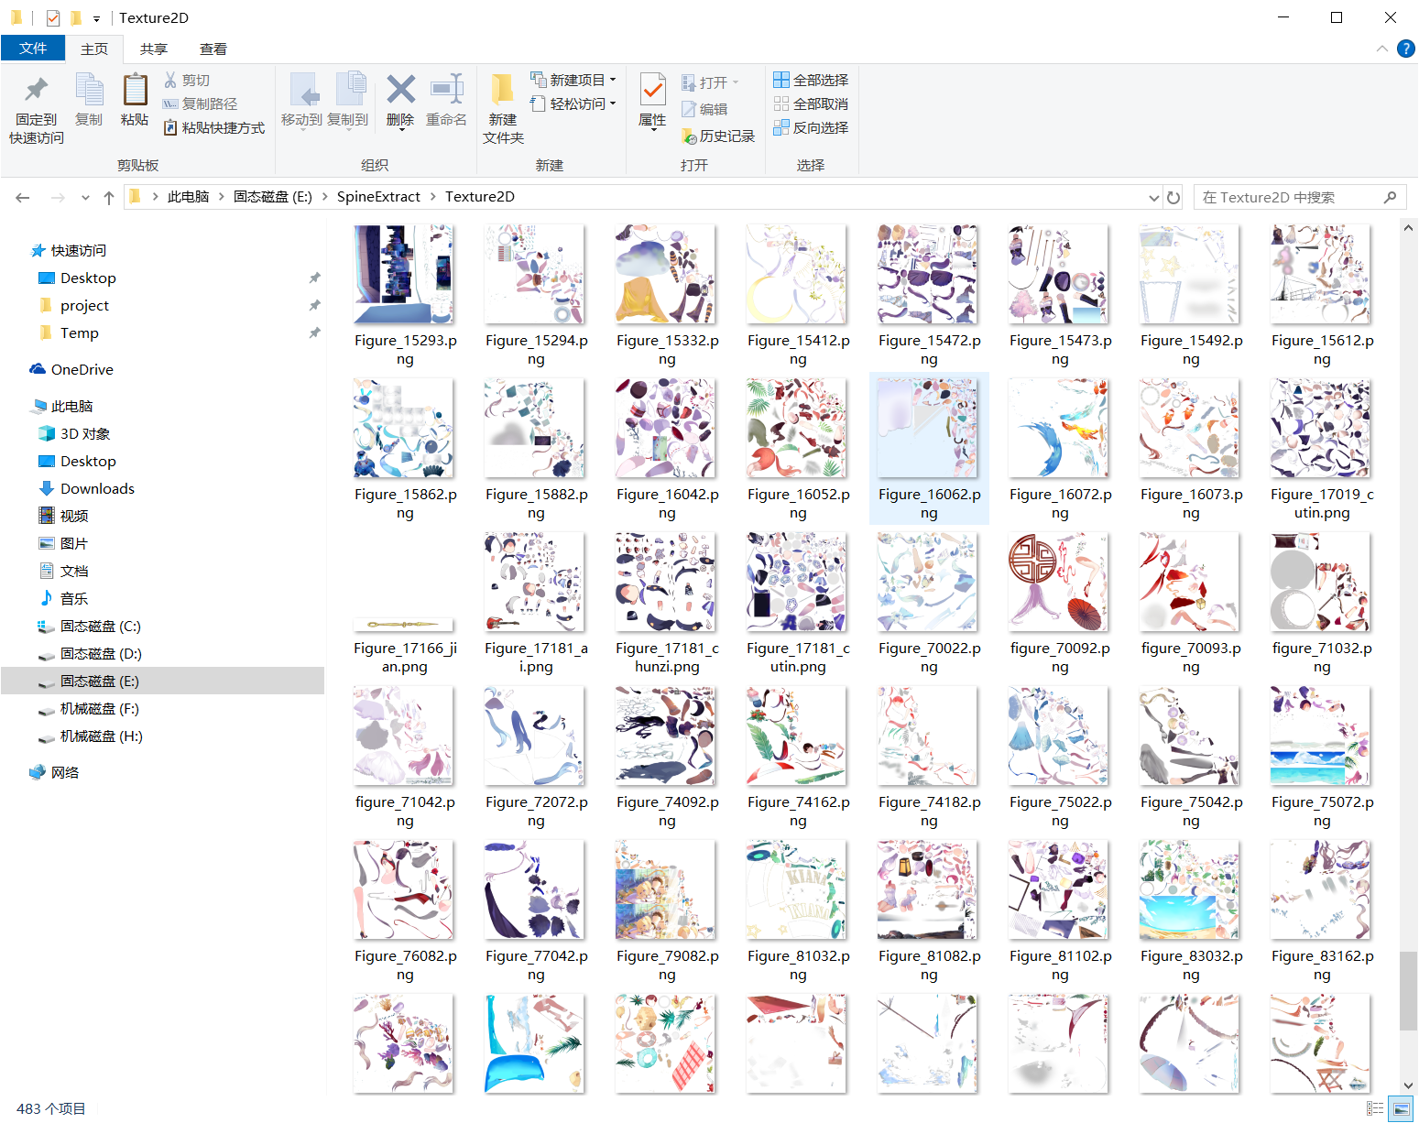Expand the address bar history dropdown
Screen dimensions: 1419x1123
pos(1154,198)
